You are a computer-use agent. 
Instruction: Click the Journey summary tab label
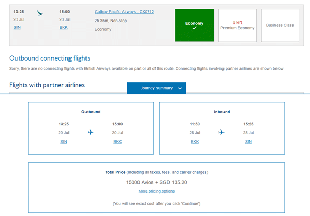[x=157, y=88]
